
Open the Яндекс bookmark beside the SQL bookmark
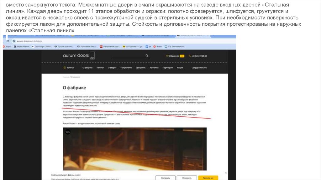point(158,47)
